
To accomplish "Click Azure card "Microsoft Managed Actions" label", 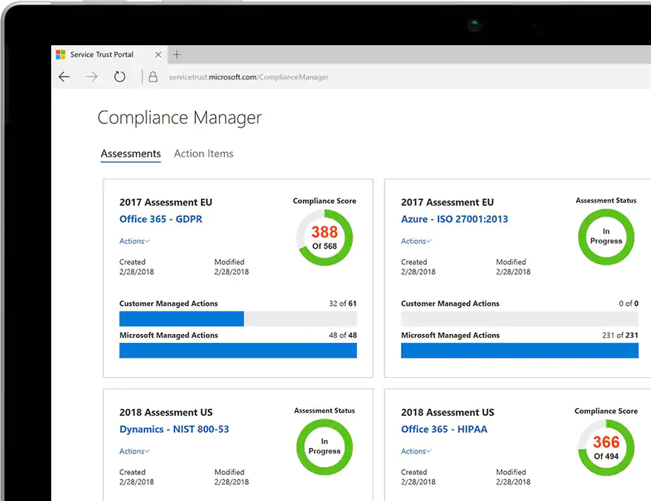I will pyautogui.click(x=450, y=335).
